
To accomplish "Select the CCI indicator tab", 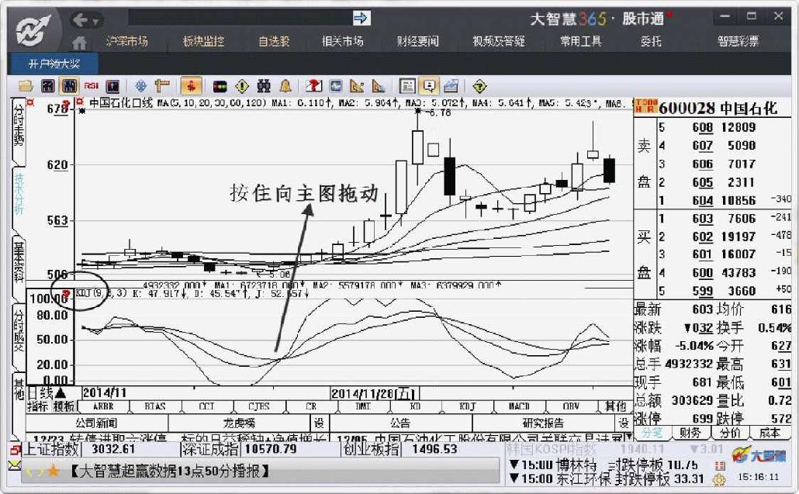I will (206, 406).
